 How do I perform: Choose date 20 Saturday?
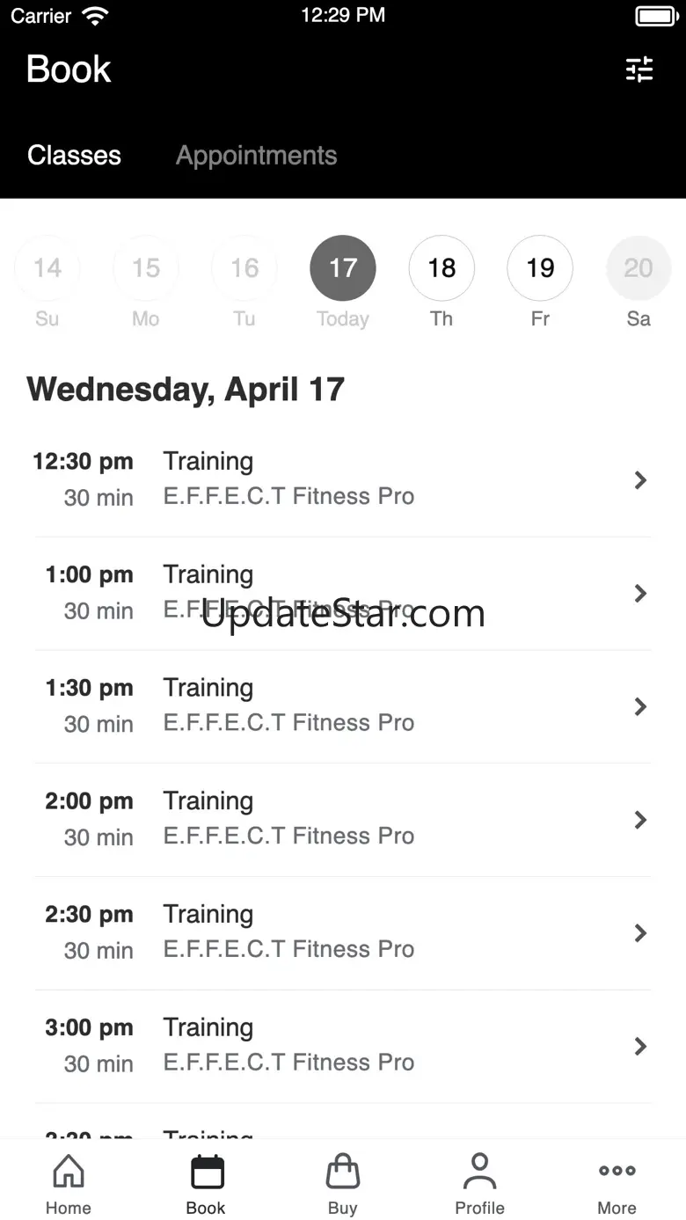pos(639,268)
